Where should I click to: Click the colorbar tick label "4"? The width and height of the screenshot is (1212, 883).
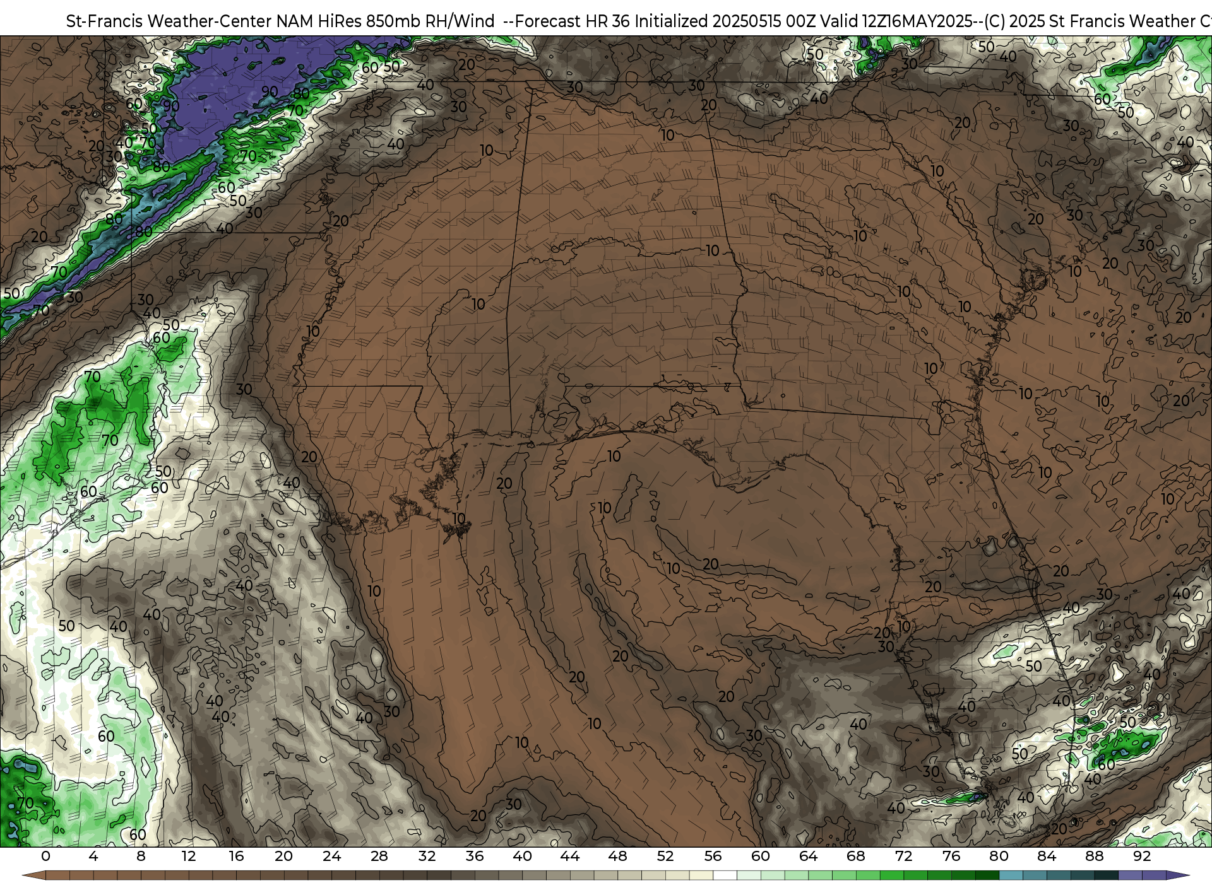coord(93,856)
